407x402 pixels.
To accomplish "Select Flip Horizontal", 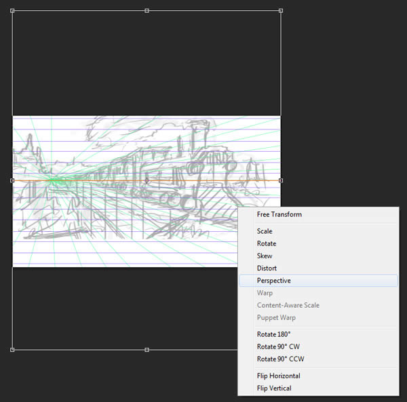I will point(318,376).
